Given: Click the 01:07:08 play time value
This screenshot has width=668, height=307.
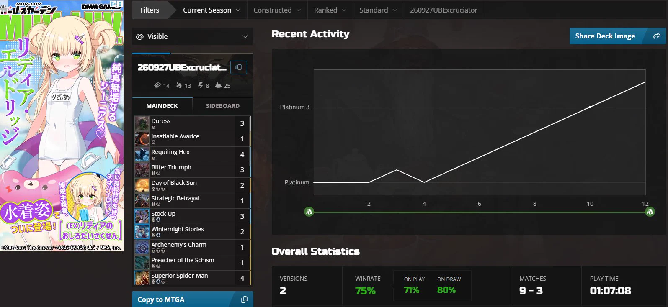Looking at the screenshot, I should pos(611,291).
